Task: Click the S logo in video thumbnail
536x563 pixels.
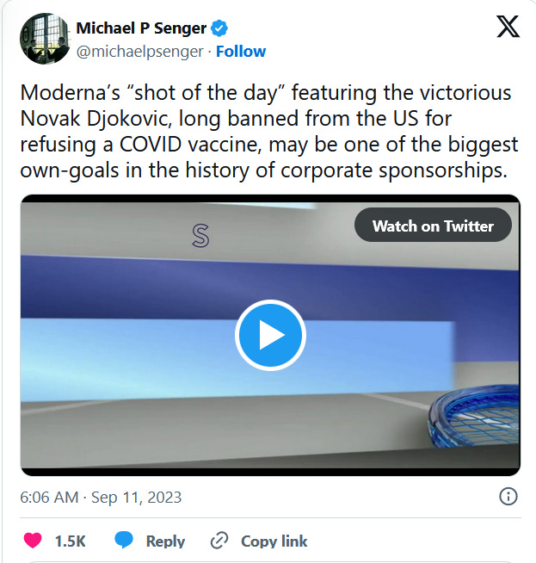Action: click(200, 236)
